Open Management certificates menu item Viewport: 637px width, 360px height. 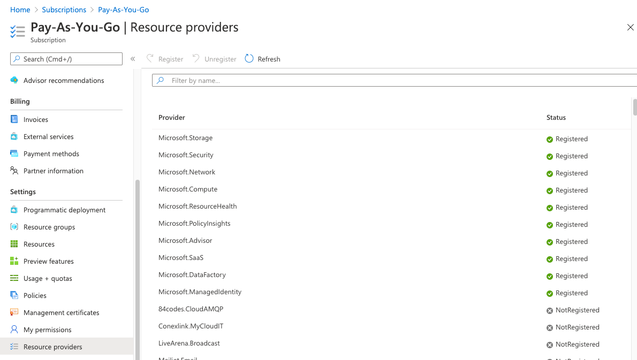click(61, 312)
